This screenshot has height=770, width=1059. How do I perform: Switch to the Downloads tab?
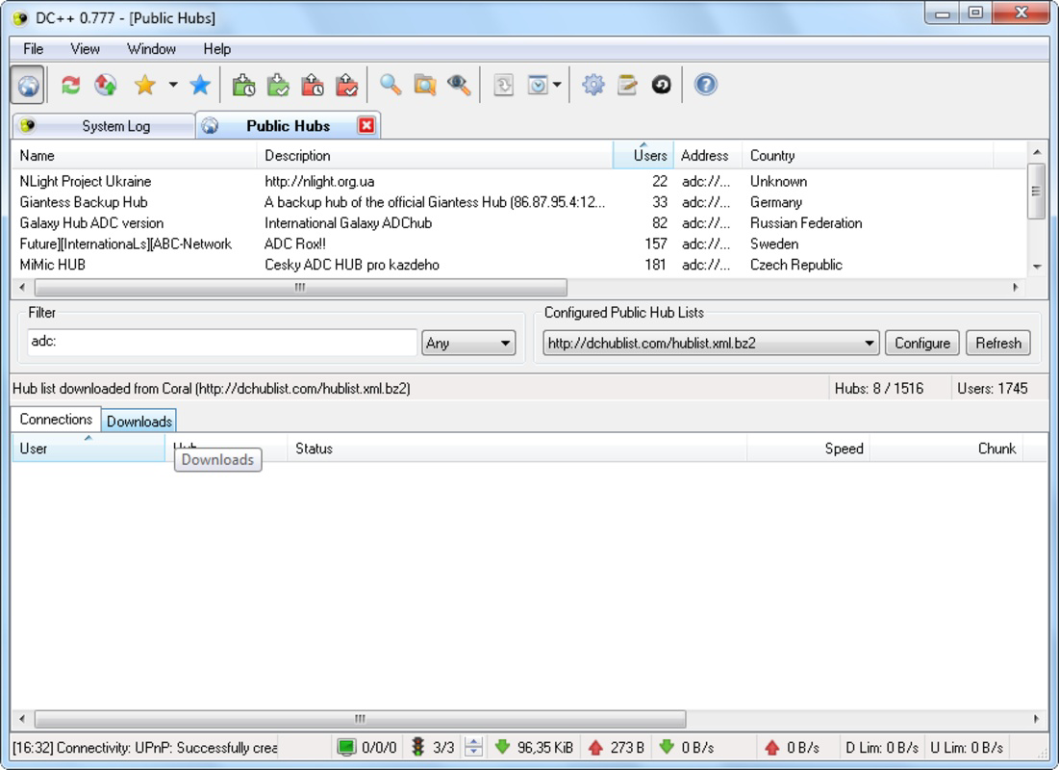[139, 422]
